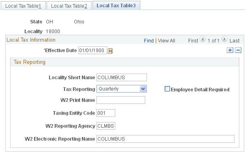Delete the row with minus icon
Viewport: 245px width, 154px height.
238,50
